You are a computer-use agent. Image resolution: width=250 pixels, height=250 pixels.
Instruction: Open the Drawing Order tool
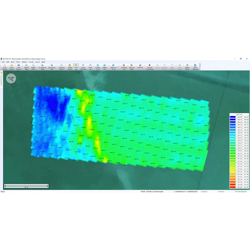(x=61, y=67)
